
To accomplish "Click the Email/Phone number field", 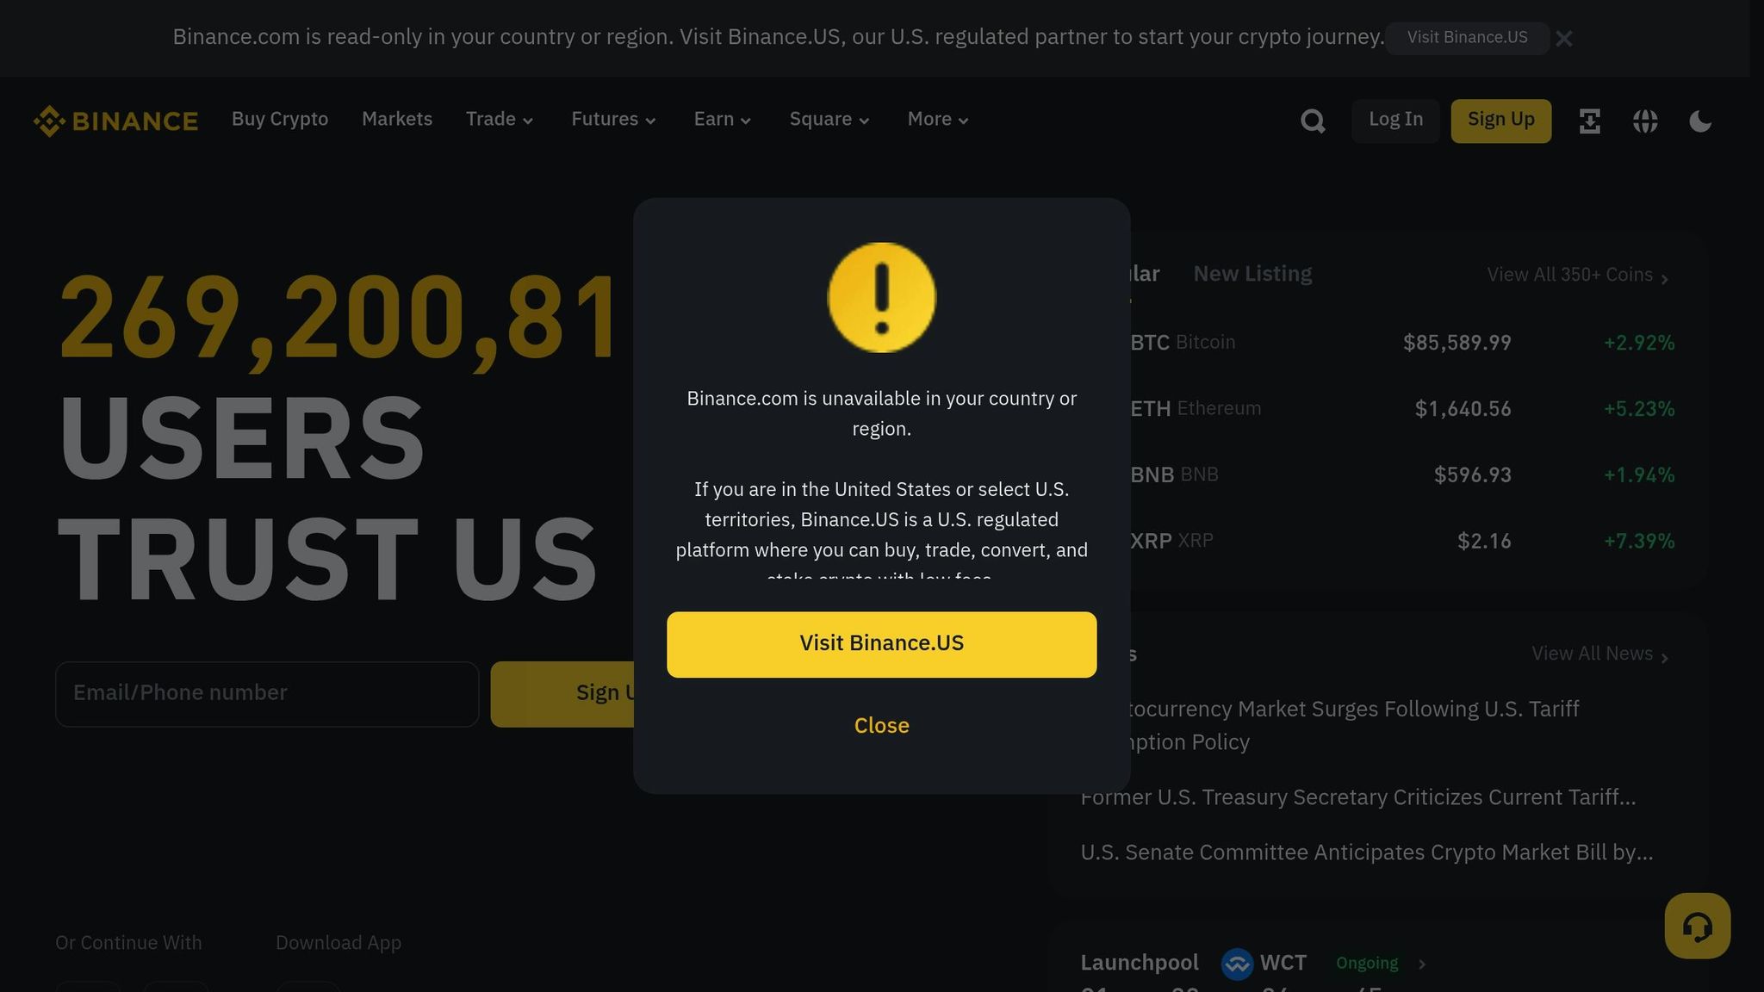I will coord(267,693).
